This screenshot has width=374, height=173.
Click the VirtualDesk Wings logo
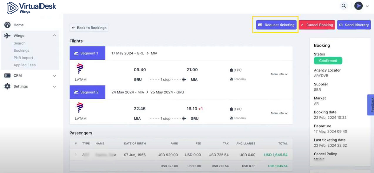click(x=31, y=8)
